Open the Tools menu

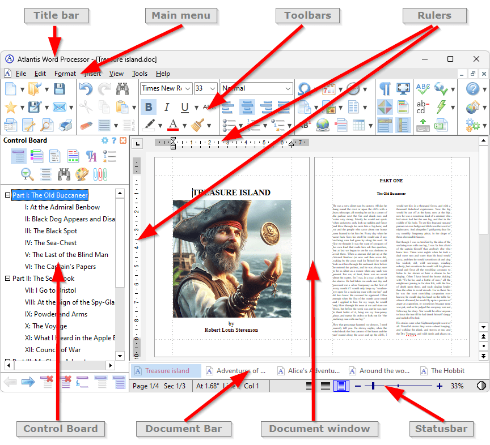tap(140, 74)
